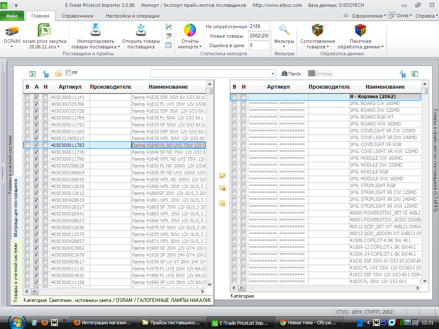Switch to Главная ribbon tab
The width and height of the screenshot is (439, 329).
click(40, 16)
